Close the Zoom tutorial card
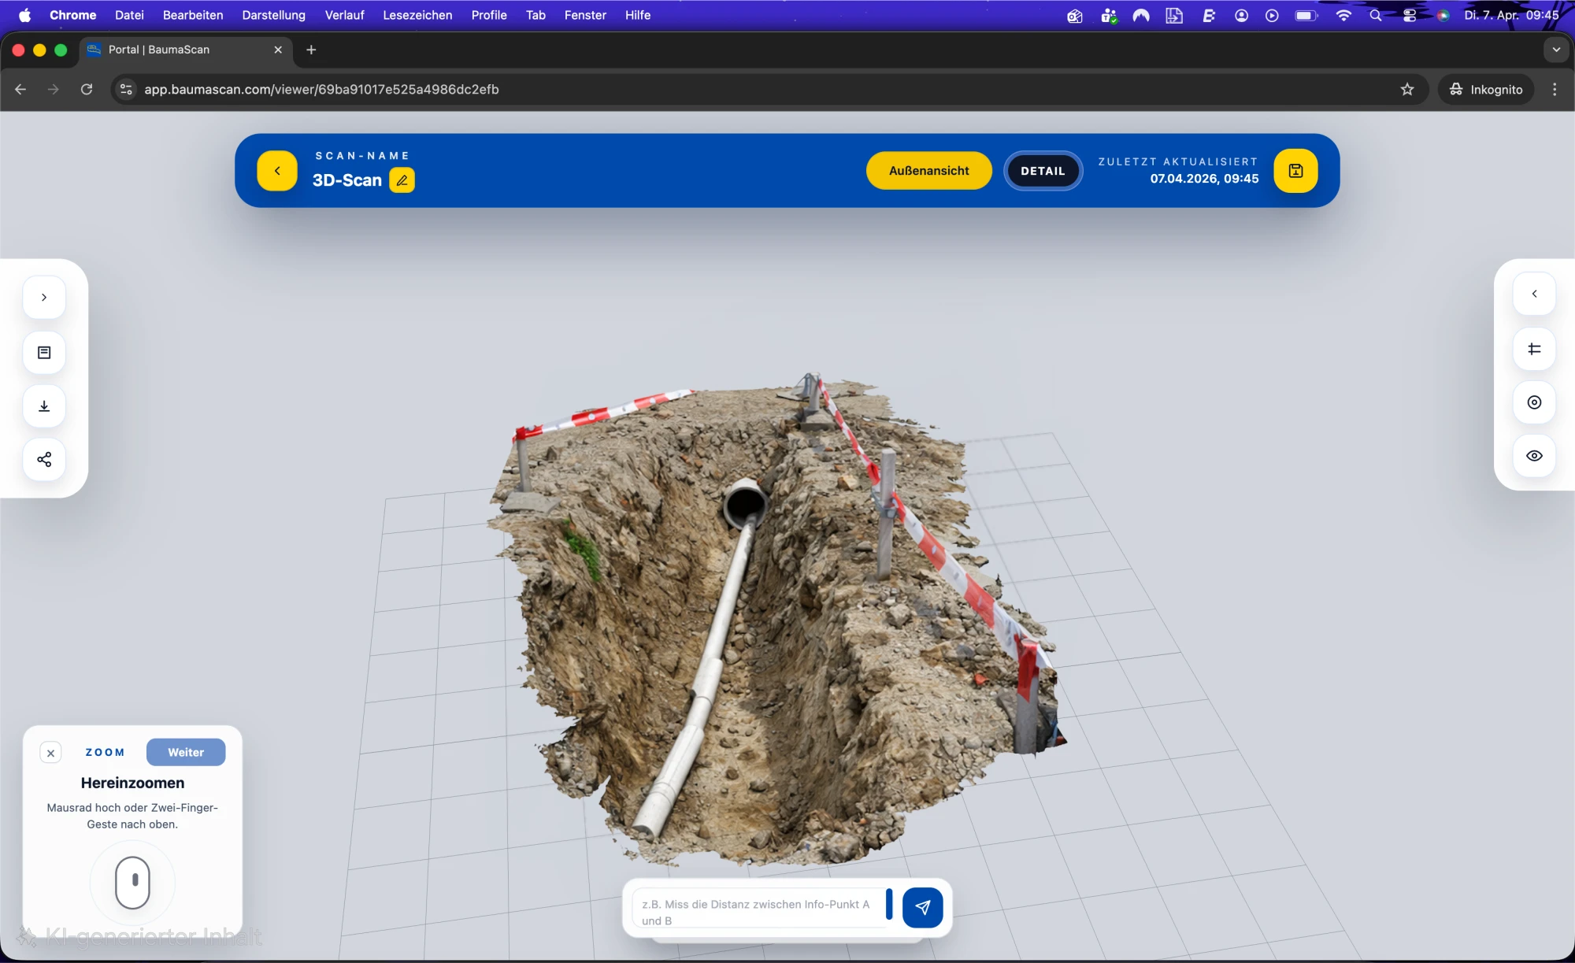This screenshot has width=1575, height=963. coord(50,753)
